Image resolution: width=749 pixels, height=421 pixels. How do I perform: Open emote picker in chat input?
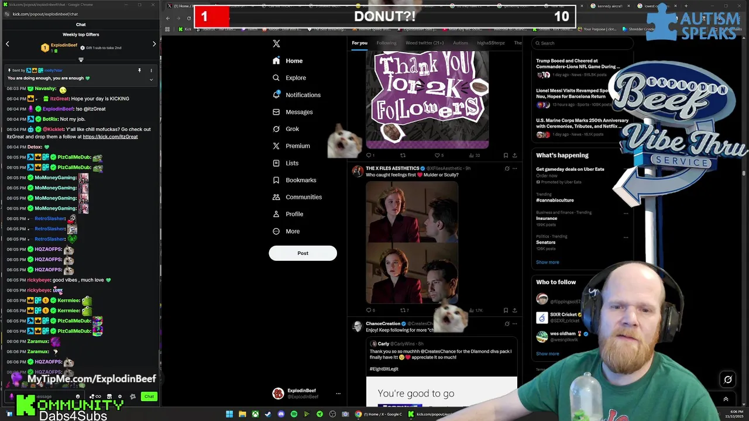pos(78,396)
